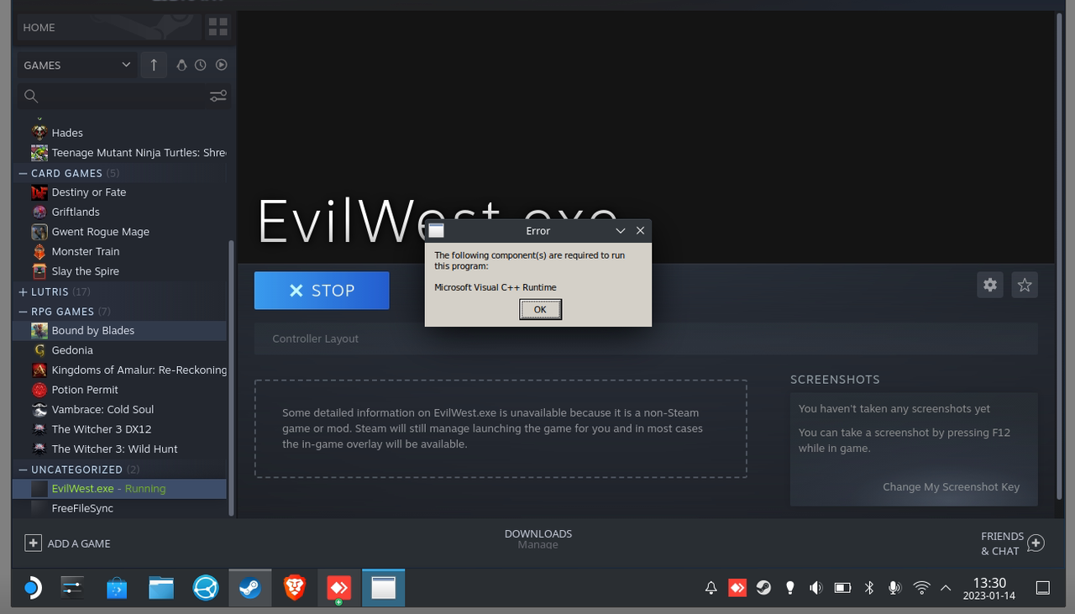
Task: Switch to the Error window taskbar entry
Action: [383, 588]
